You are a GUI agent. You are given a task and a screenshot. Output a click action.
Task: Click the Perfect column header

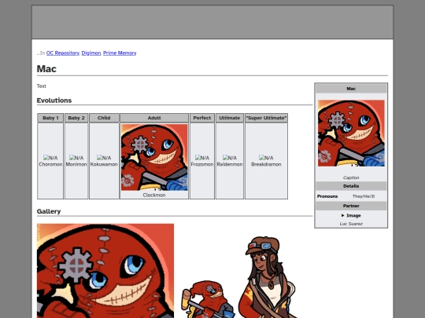pos(202,118)
